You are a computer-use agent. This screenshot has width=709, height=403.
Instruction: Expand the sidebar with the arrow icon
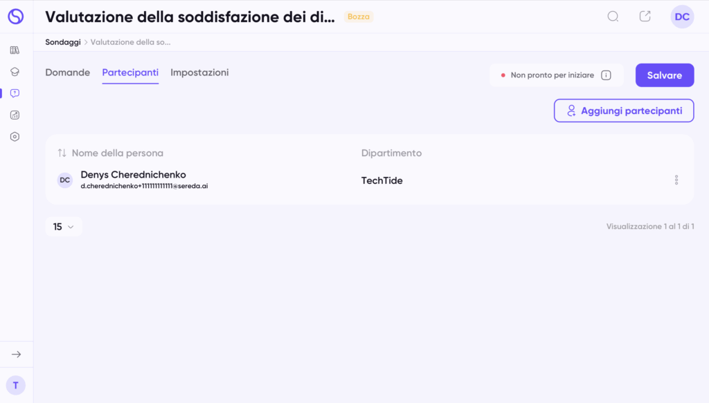click(x=16, y=354)
